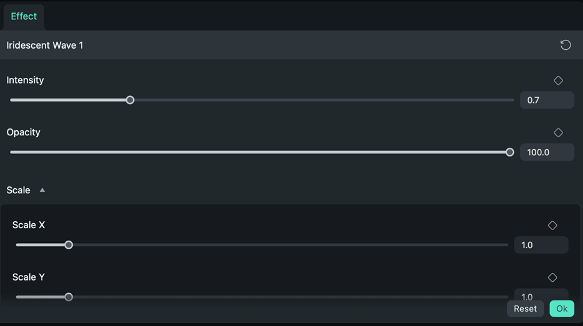This screenshot has width=583, height=326.
Task: Collapse the Scale section
Action: click(x=42, y=190)
